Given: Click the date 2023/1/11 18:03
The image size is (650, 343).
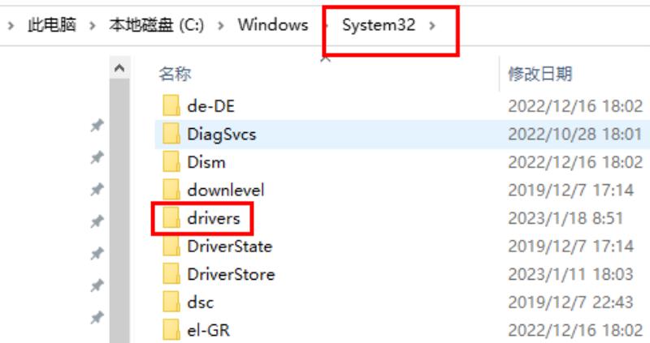Looking at the screenshot, I should [x=571, y=274].
